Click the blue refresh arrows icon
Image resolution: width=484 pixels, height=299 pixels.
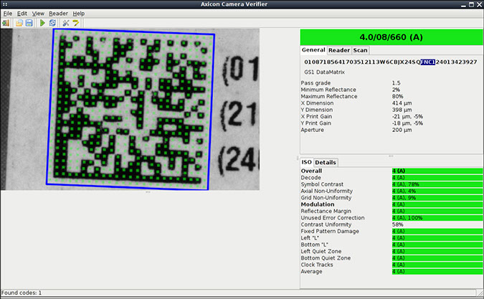pyautogui.click(x=52, y=23)
